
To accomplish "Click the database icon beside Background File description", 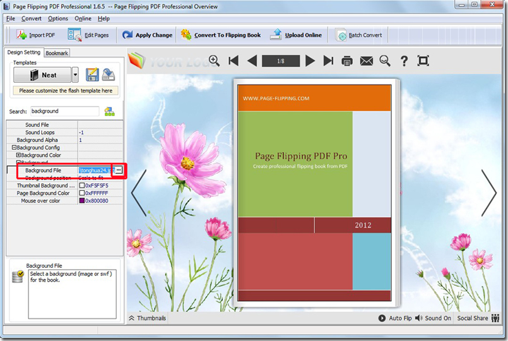I will pos(18,277).
